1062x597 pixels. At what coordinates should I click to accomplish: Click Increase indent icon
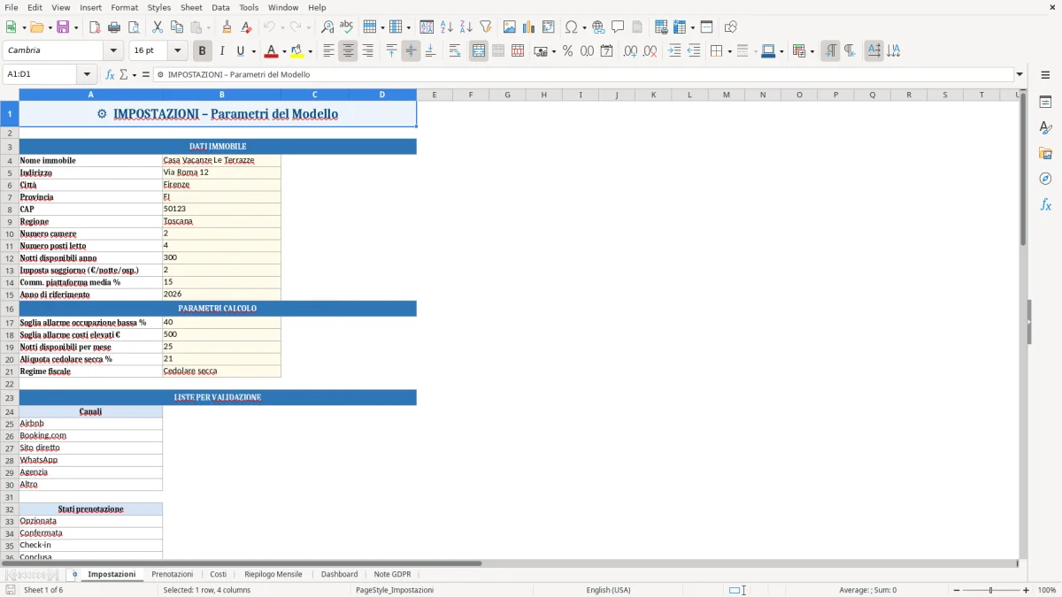674,51
